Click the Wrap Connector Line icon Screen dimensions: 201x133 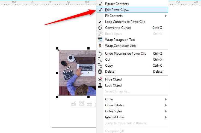tap(100, 46)
